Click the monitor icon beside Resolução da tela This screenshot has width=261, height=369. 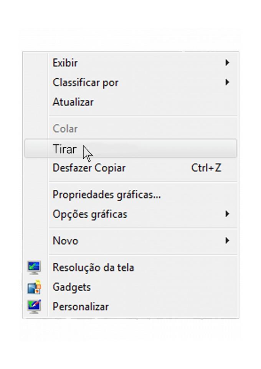[x=34, y=267]
